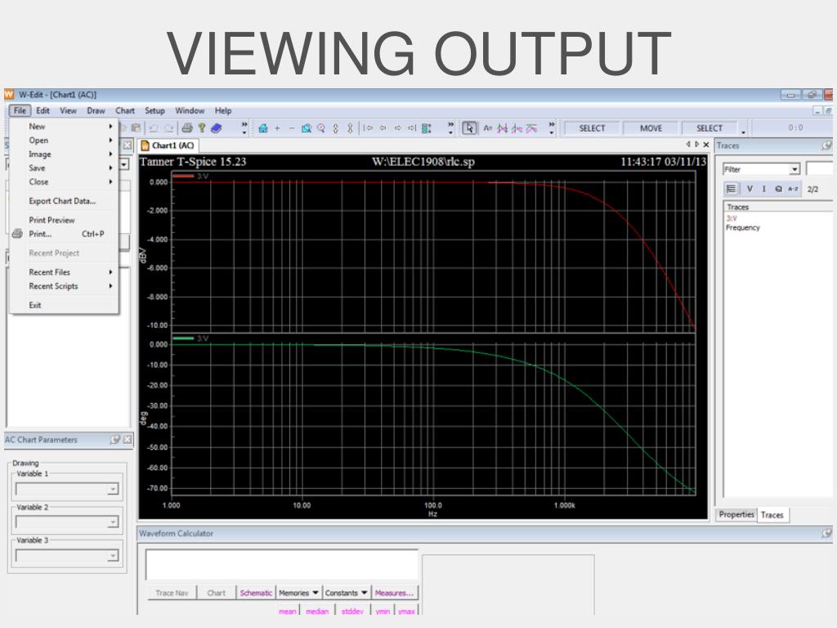Click the red 3:V trace legend swatch
The height and width of the screenshot is (628, 837).
click(x=183, y=176)
